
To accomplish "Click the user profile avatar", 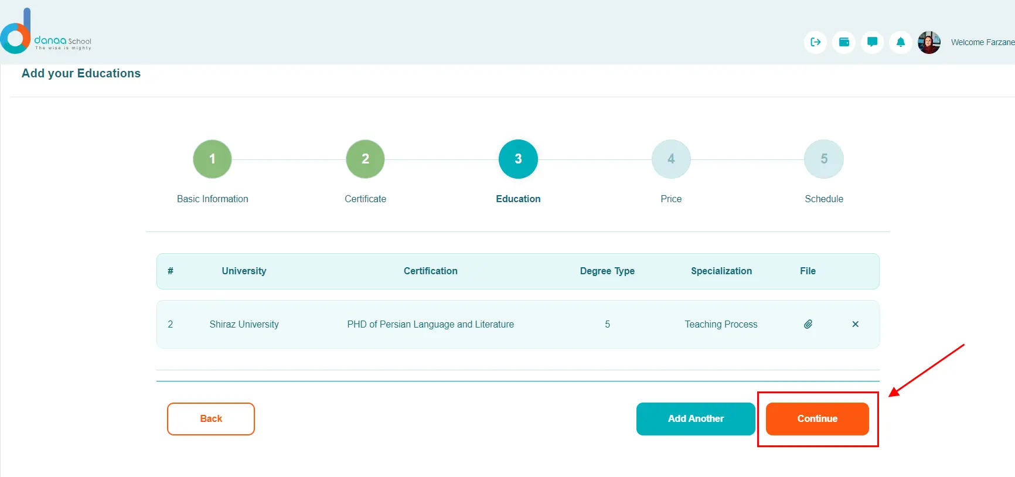I will [x=929, y=42].
